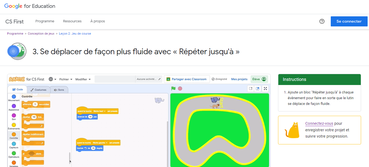The width and height of the screenshot is (369, 167).
Task: Select the Apparence purple category swatch
Action: point(14,106)
